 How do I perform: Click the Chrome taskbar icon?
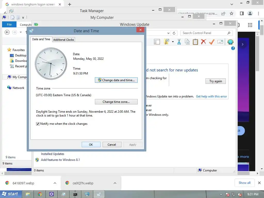click(x=40, y=194)
